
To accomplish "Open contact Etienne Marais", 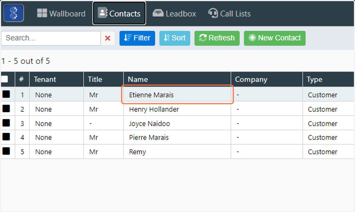I will tap(151, 95).
